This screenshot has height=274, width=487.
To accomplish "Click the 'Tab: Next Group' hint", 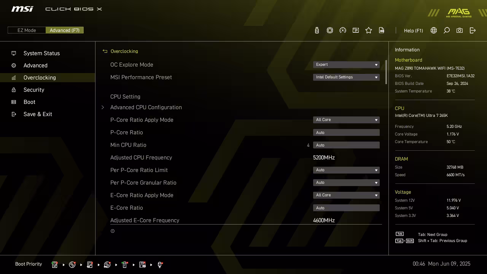I will 433,234.
